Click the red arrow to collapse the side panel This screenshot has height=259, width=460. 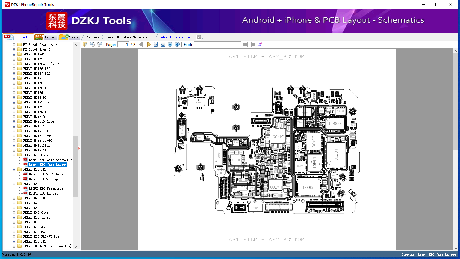pos(79,148)
